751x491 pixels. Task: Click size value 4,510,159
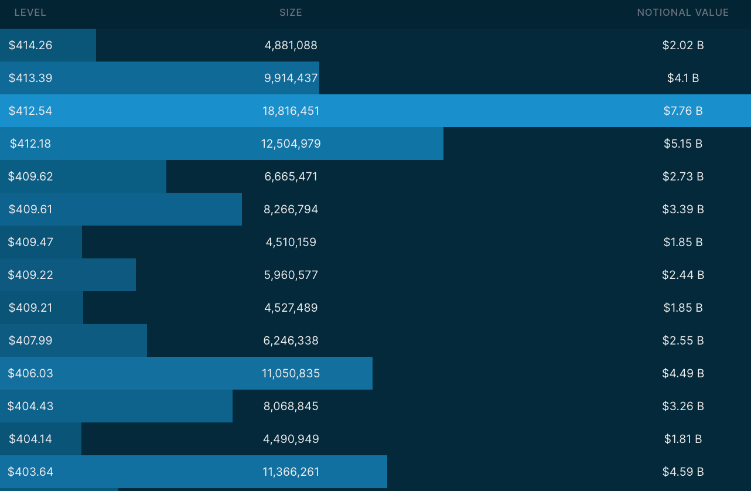click(291, 242)
